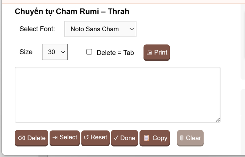
Task: Click the chevron arrow of the font selector
Action: (132, 29)
